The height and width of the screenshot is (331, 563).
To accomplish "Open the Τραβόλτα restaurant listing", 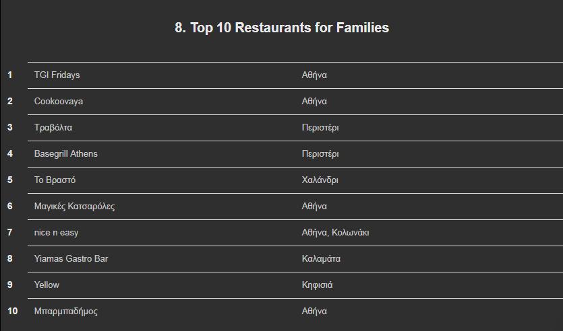I will click(53, 128).
